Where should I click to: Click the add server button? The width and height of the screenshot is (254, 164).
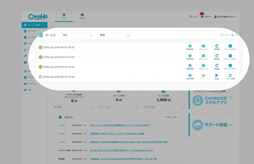coord(34,25)
